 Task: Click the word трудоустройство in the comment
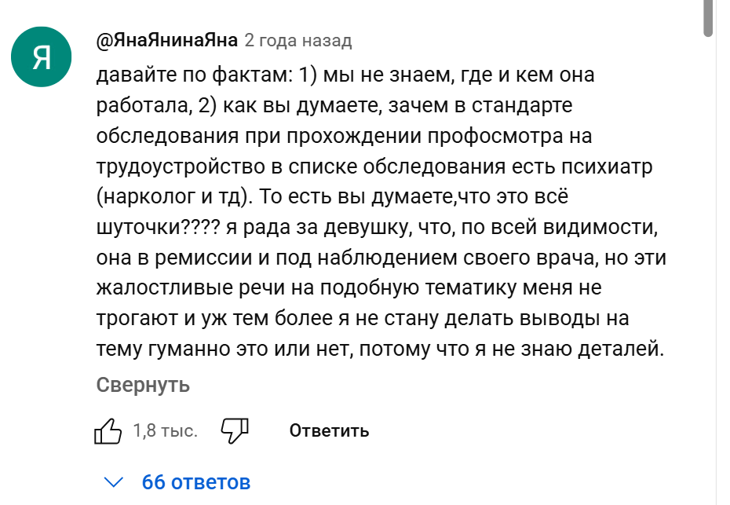[181, 167]
